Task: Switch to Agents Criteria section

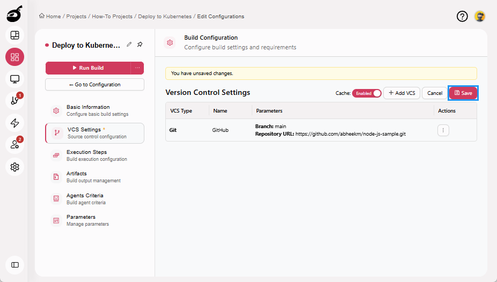Action: (x=94, y=198)
